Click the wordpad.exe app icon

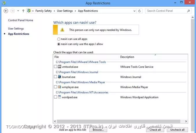coord(60,97)
